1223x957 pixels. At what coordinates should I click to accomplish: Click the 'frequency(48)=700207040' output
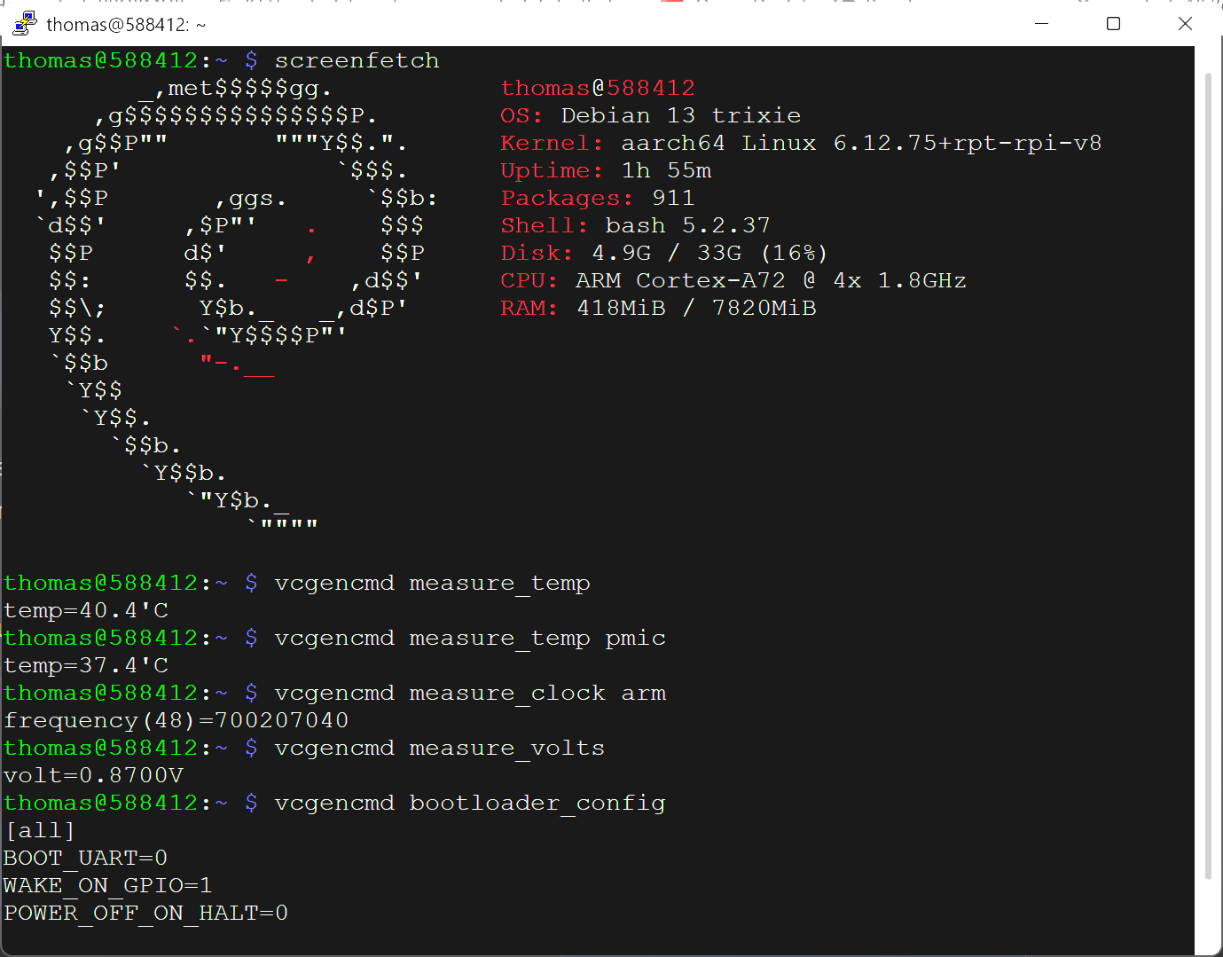tap(176, 720)
